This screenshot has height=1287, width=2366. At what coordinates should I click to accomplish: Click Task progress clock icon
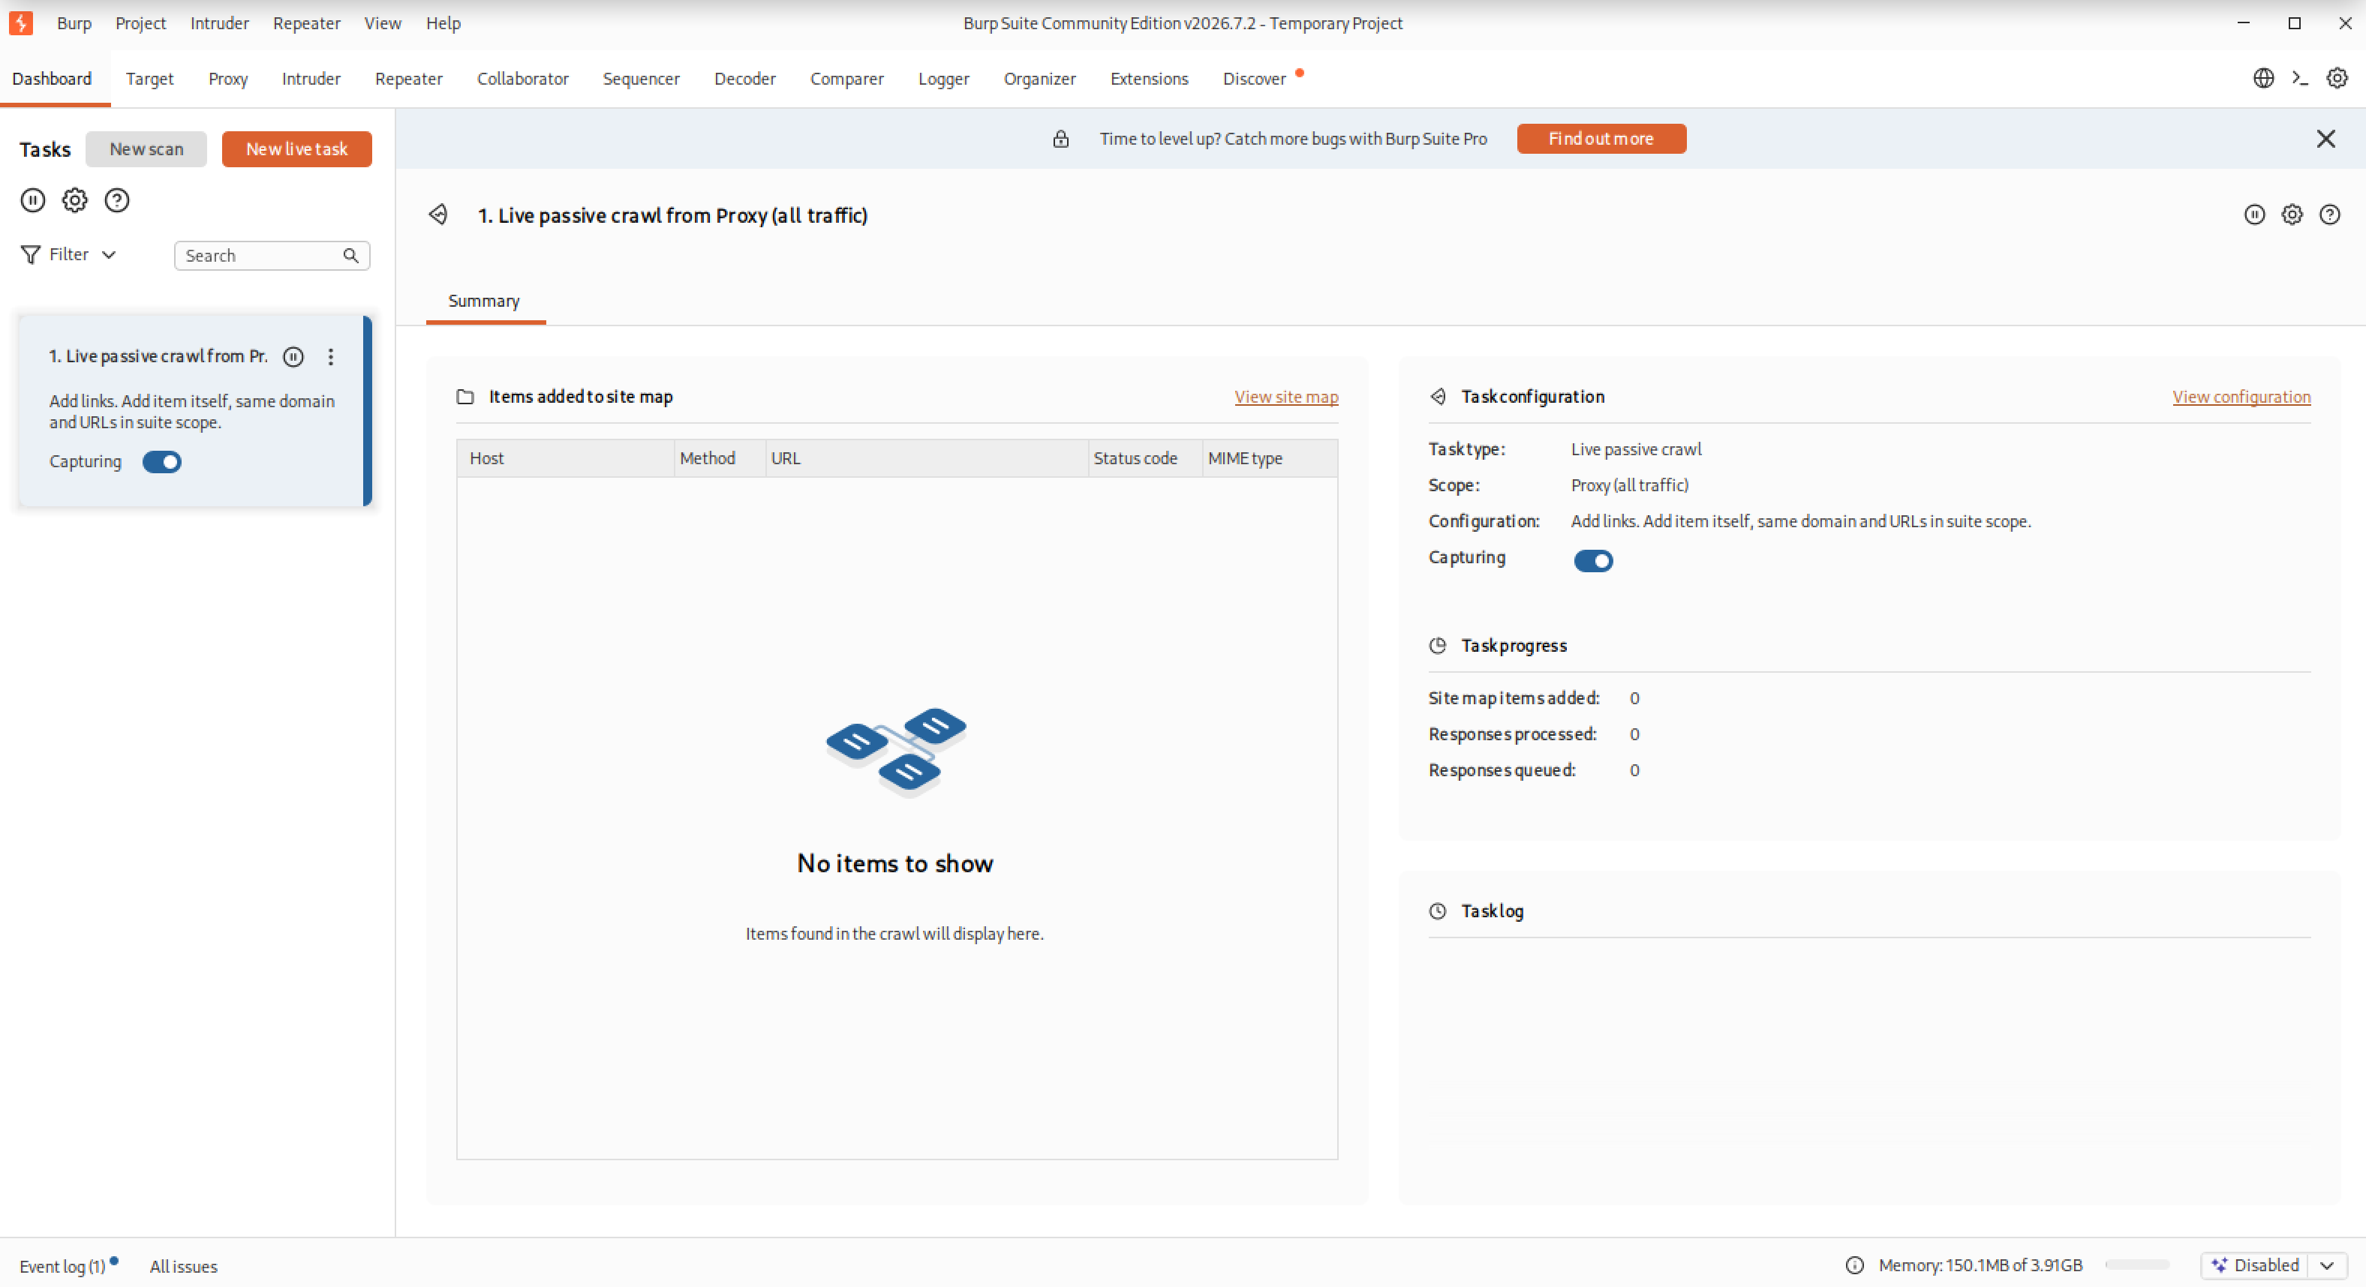[x=1438, y=645]
